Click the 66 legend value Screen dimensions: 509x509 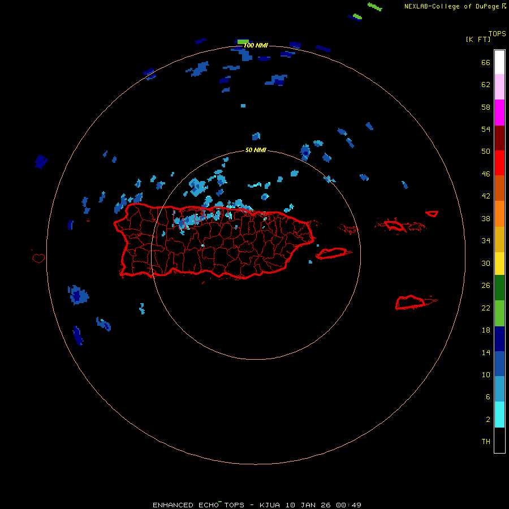point(486,62)
